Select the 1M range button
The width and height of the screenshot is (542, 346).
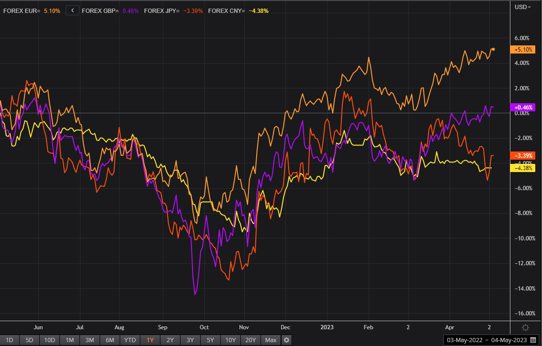pos(69,340)
